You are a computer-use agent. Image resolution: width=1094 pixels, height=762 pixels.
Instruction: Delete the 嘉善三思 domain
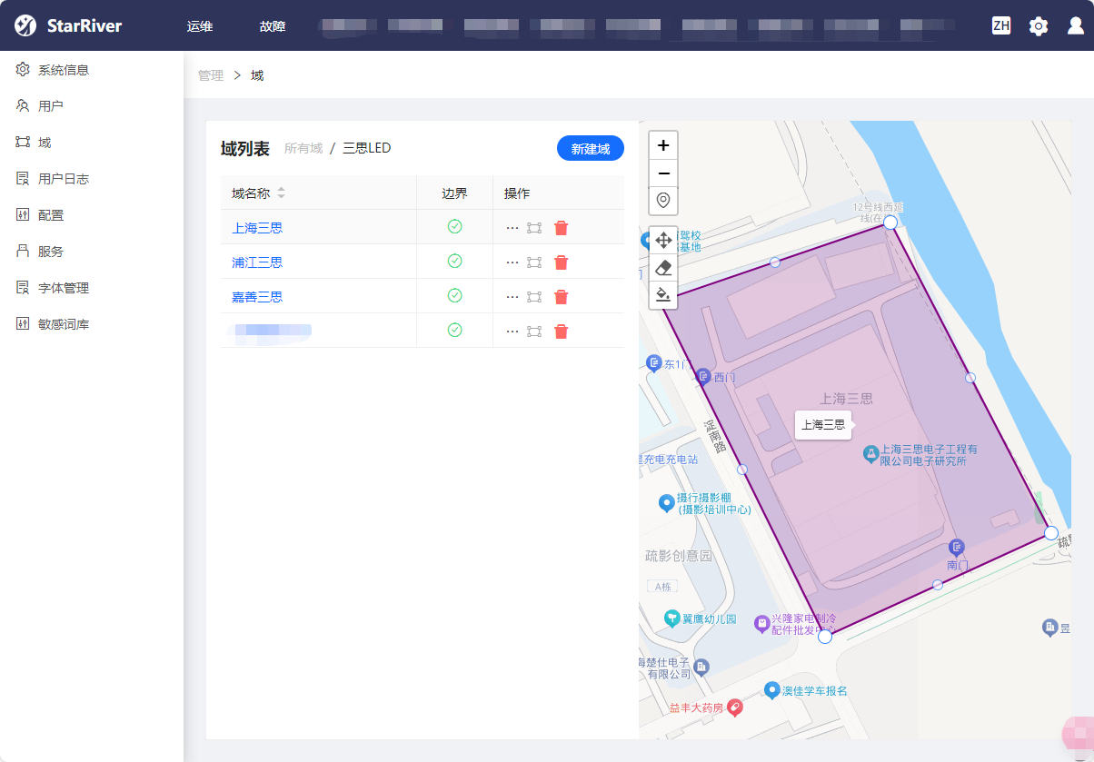point(562,297)
